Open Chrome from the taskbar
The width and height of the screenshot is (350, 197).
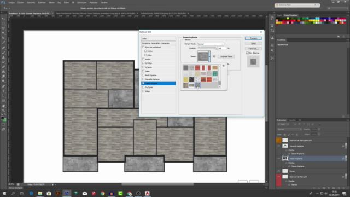click(x=102, y=193)
